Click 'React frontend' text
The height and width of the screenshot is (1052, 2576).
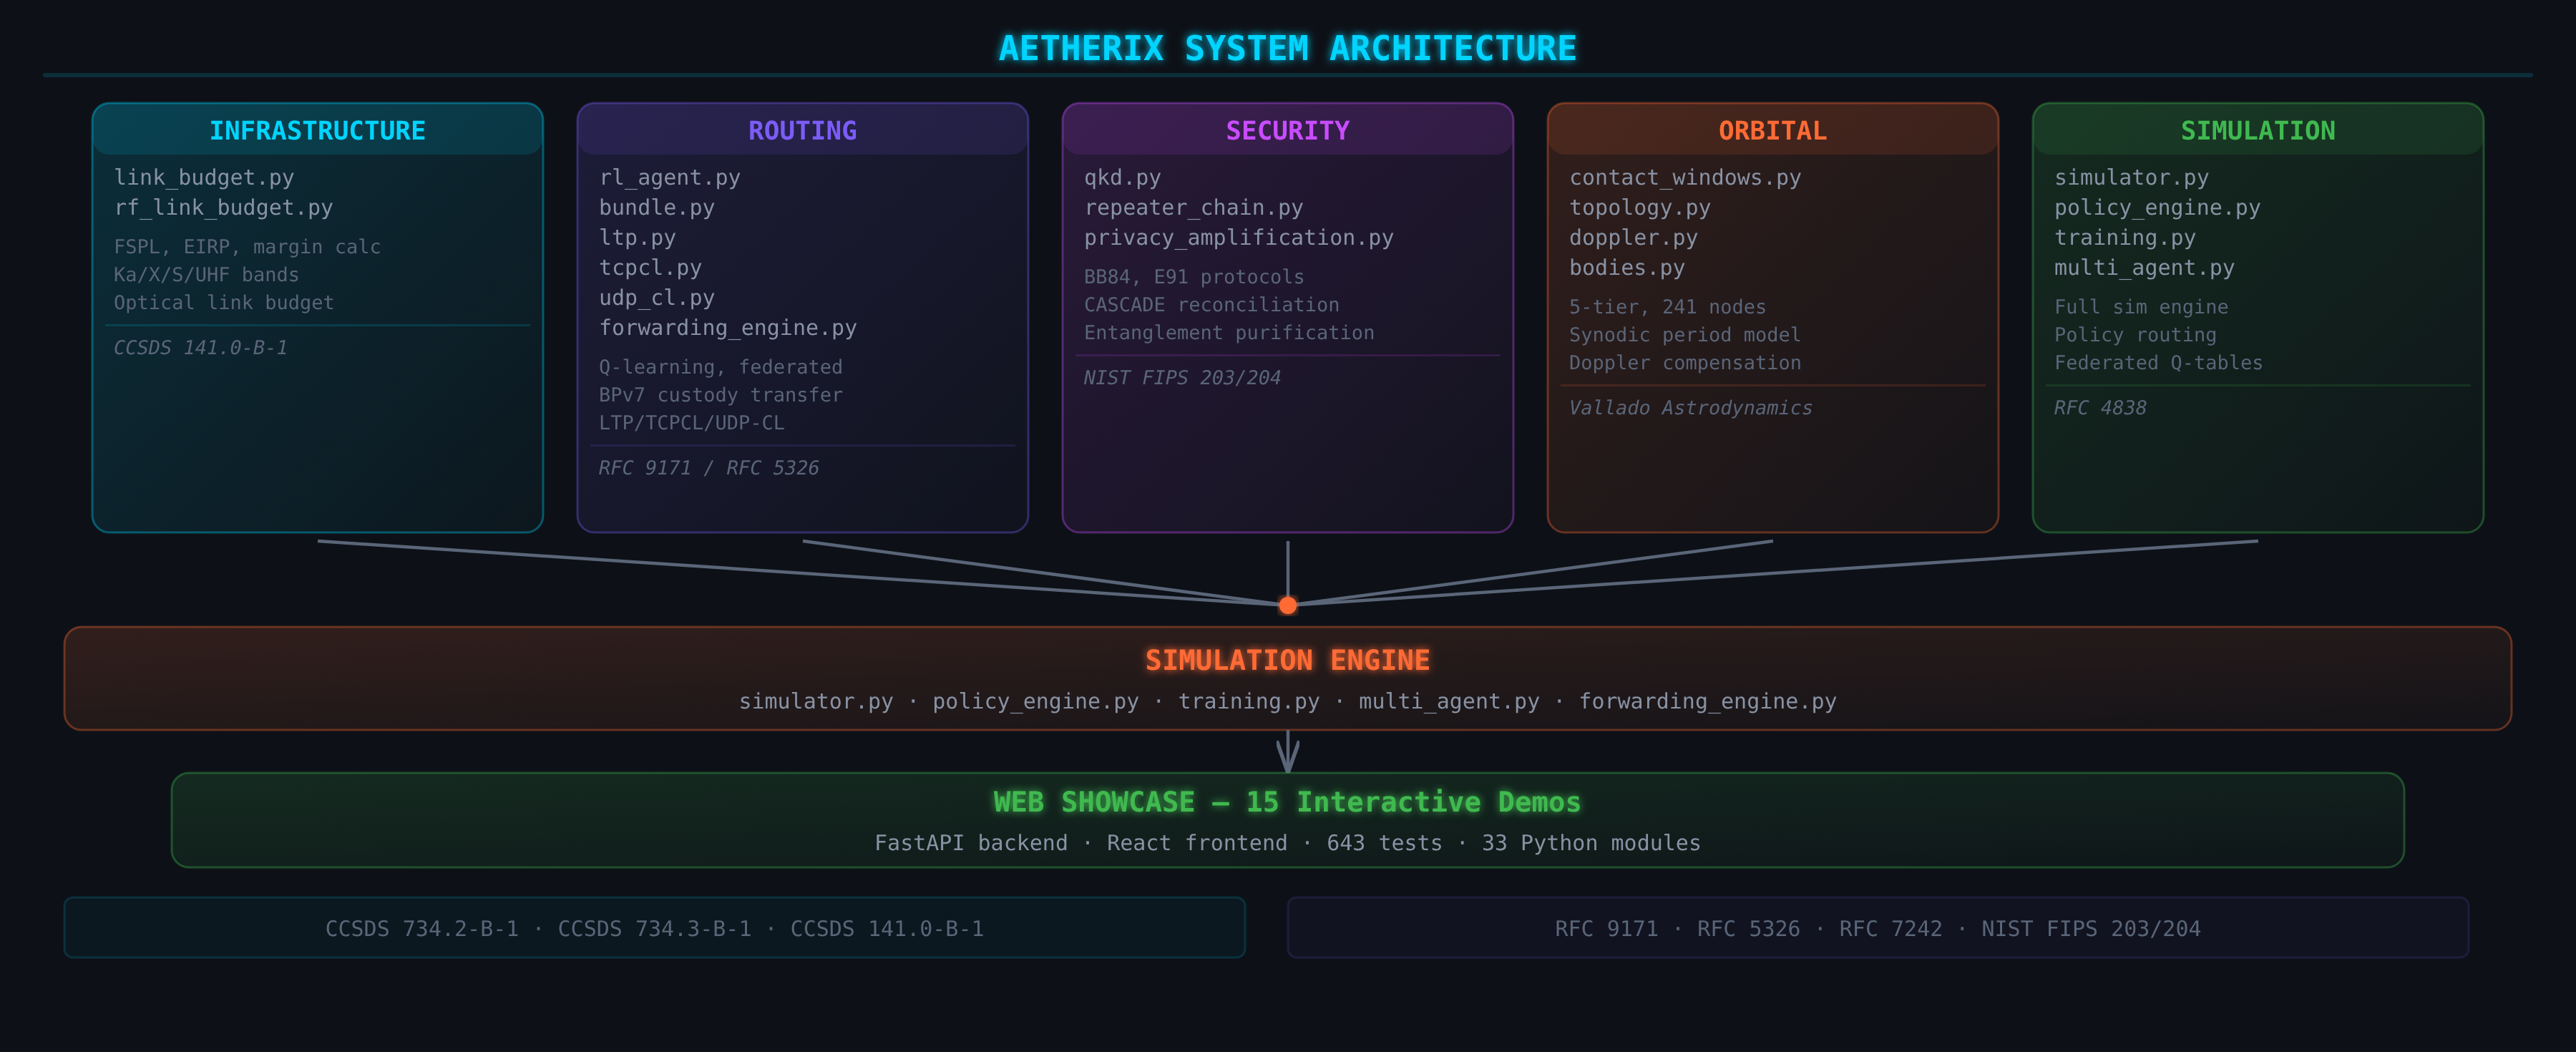pos(1197,844)
